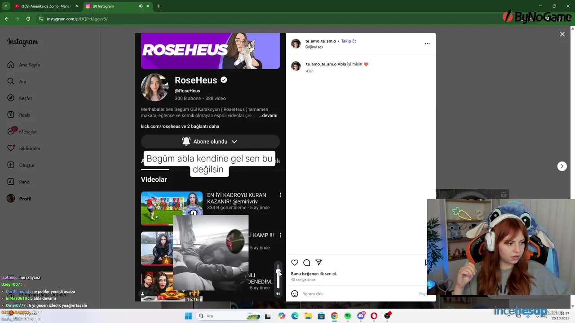This screenshot has height=323, width=575.
Task: Mute the Instagram tab via speaker icon
Action: coord(141,6)
